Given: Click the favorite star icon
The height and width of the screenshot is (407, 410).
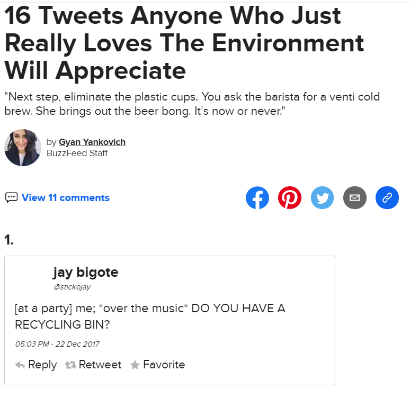Looking at the screenshot, I should (x=135, y=365).
